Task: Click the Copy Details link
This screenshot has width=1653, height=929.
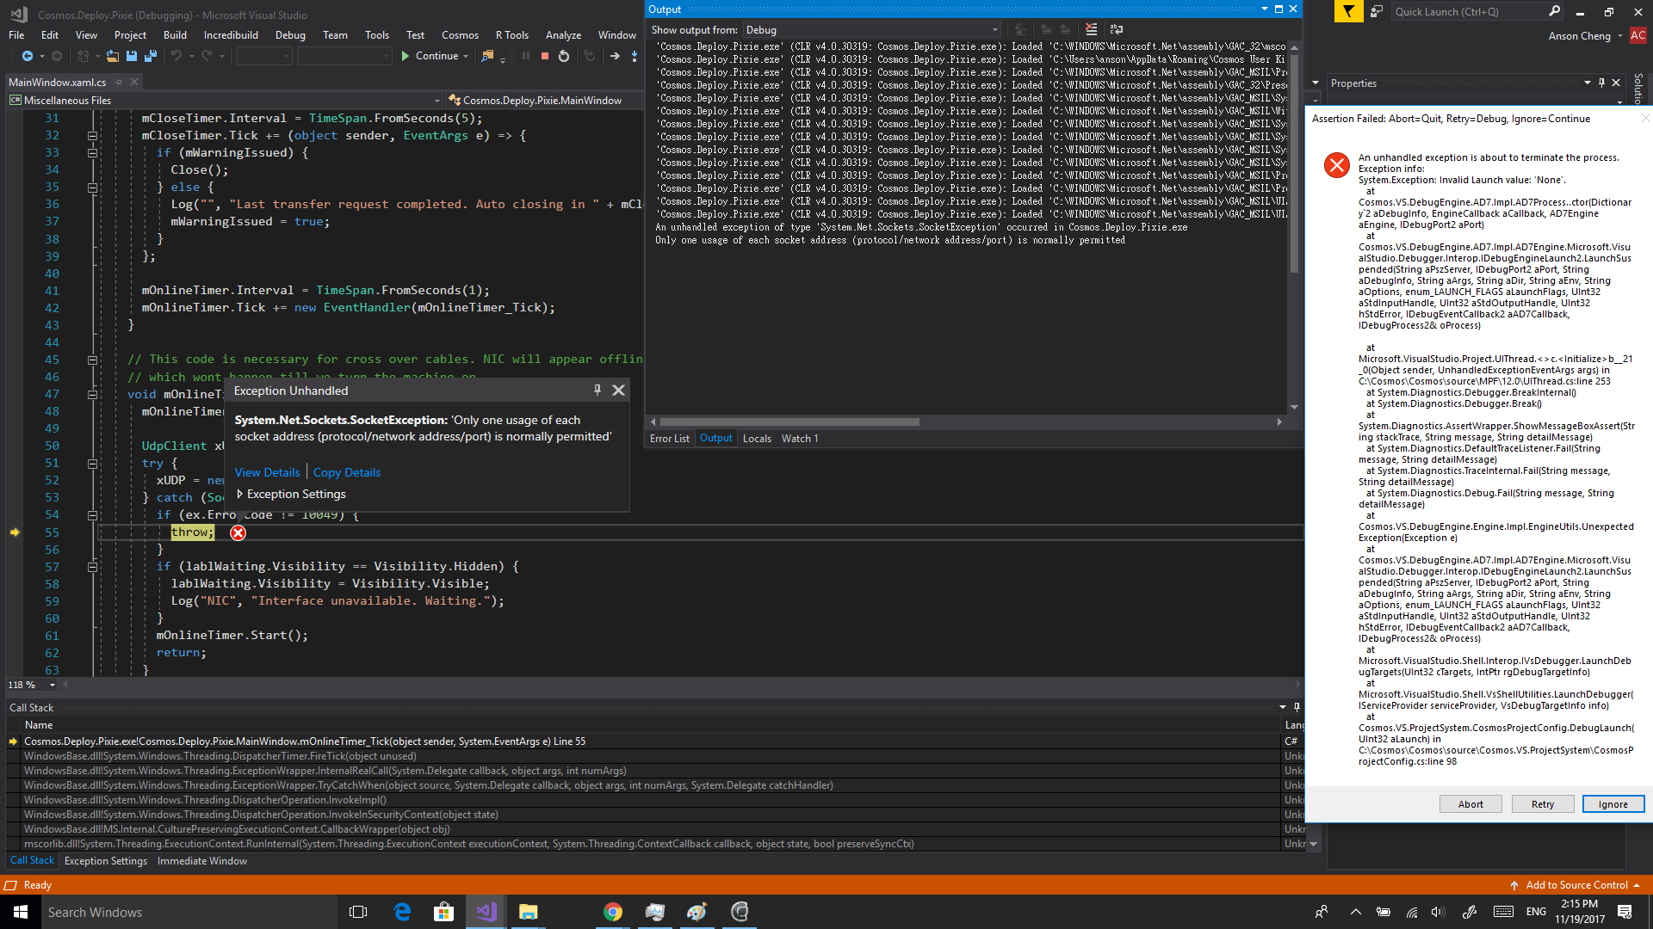Action: click(347, 472)
